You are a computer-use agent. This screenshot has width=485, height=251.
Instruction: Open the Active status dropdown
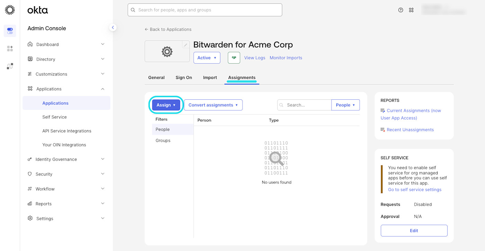point(207,58)
